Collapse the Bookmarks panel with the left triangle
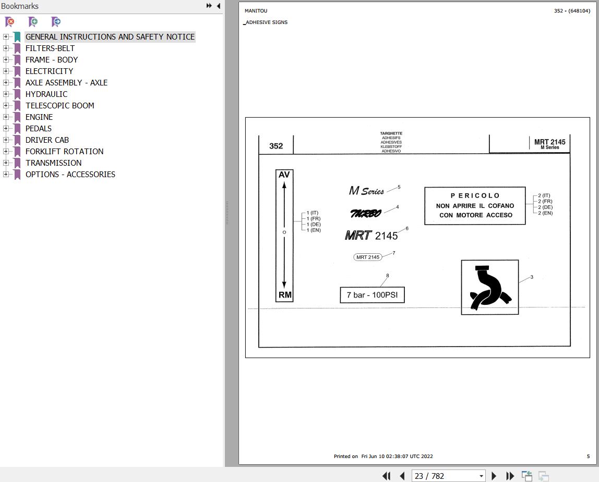The image size is (599, 482). (x=219, y=6)
